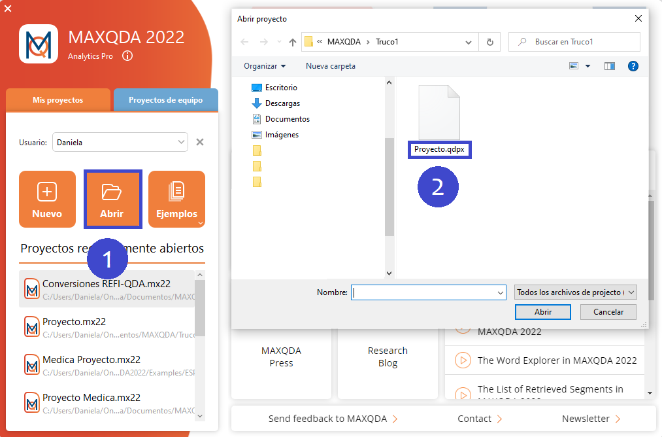
Task: Click the arrow next to Send feedback to MAXQDA
Action: (x=395, y=419)
